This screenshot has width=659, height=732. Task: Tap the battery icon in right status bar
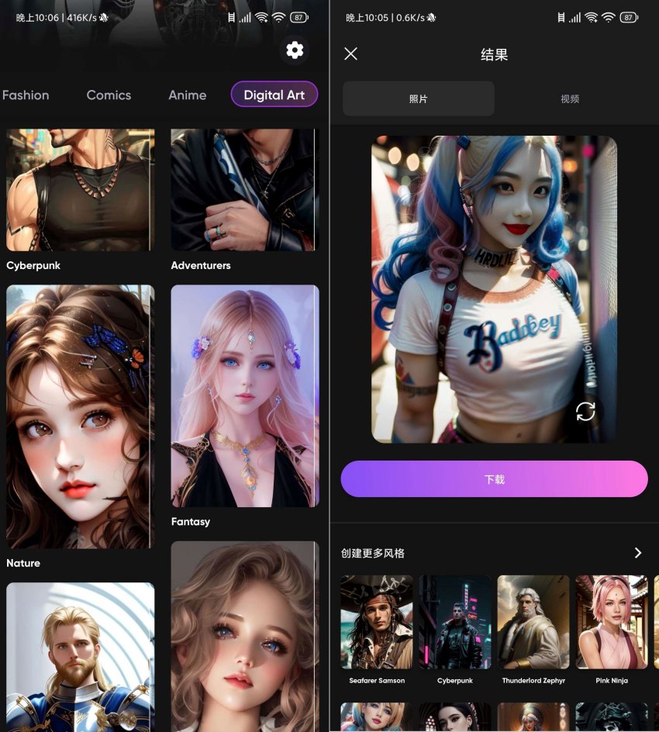[628, 17]
